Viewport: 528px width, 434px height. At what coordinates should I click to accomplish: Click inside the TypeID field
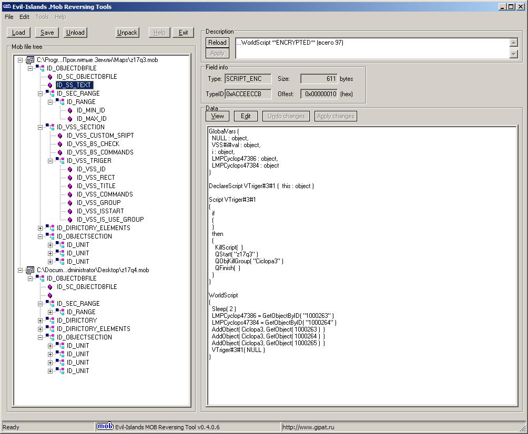pyautogui.click(x=248, y=94)
